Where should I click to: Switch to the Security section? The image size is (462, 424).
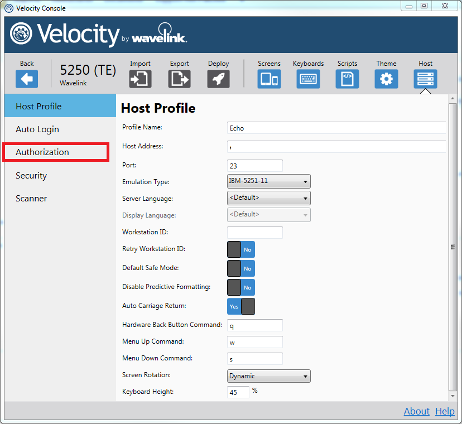pyautogui.click(x=31, y=175)
